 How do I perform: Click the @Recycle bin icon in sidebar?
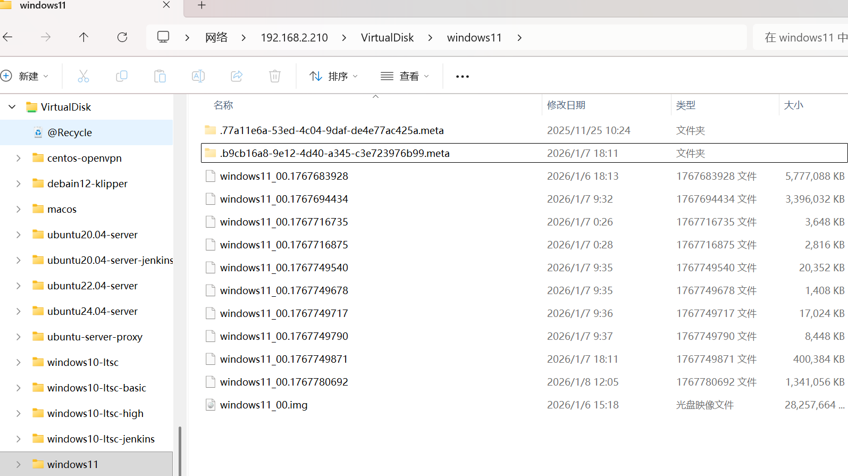pyautogui.click(x=38, y=132)
